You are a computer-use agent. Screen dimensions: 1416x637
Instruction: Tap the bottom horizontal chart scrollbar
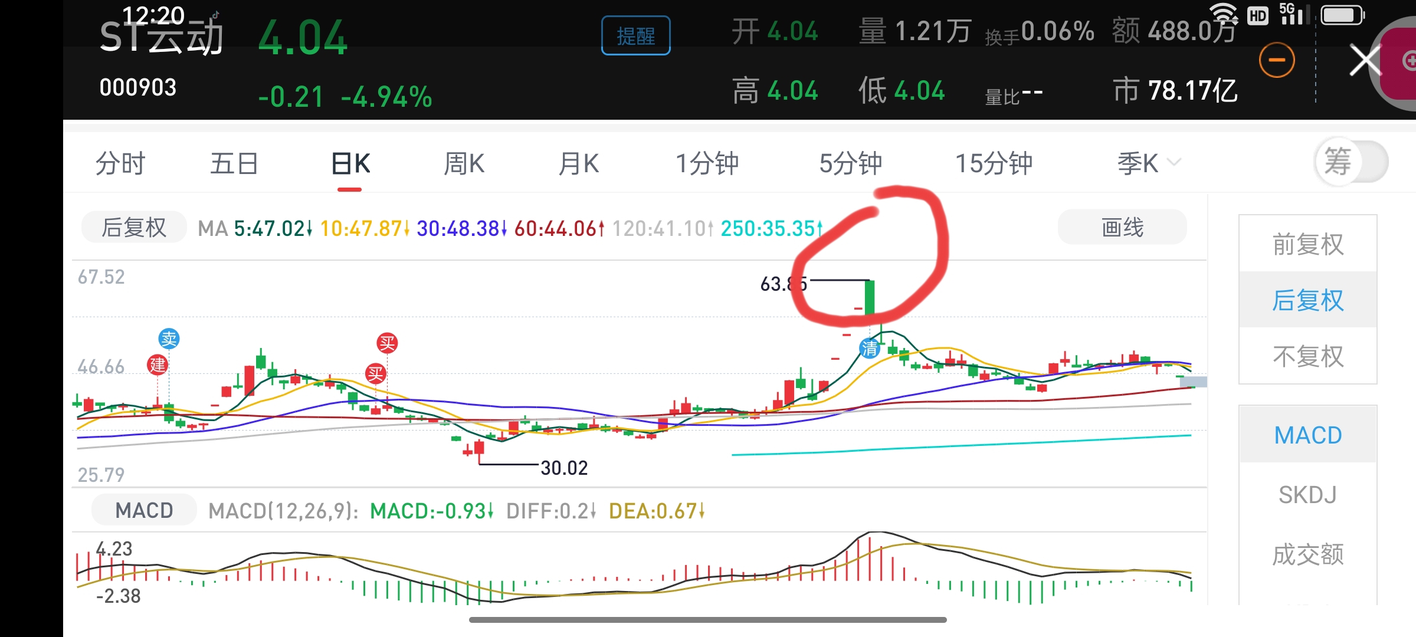707,620
